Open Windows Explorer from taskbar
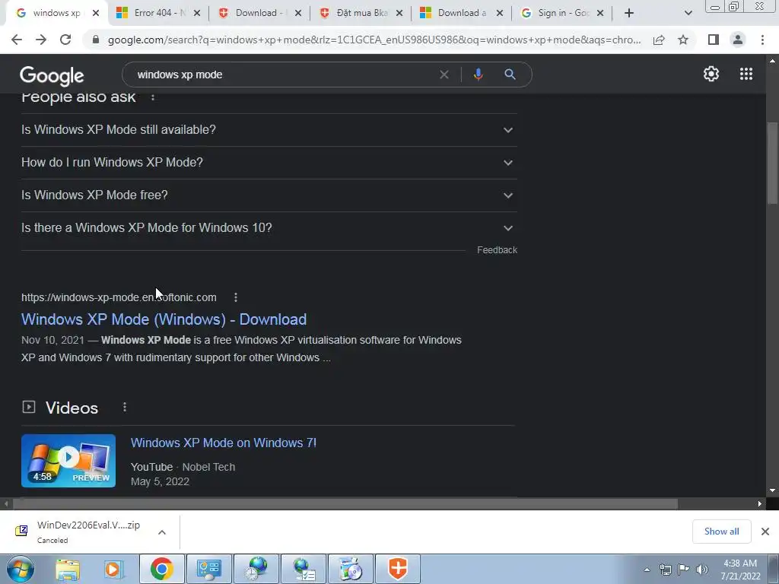Screen dimensions: 779x584 click(68, 569)
